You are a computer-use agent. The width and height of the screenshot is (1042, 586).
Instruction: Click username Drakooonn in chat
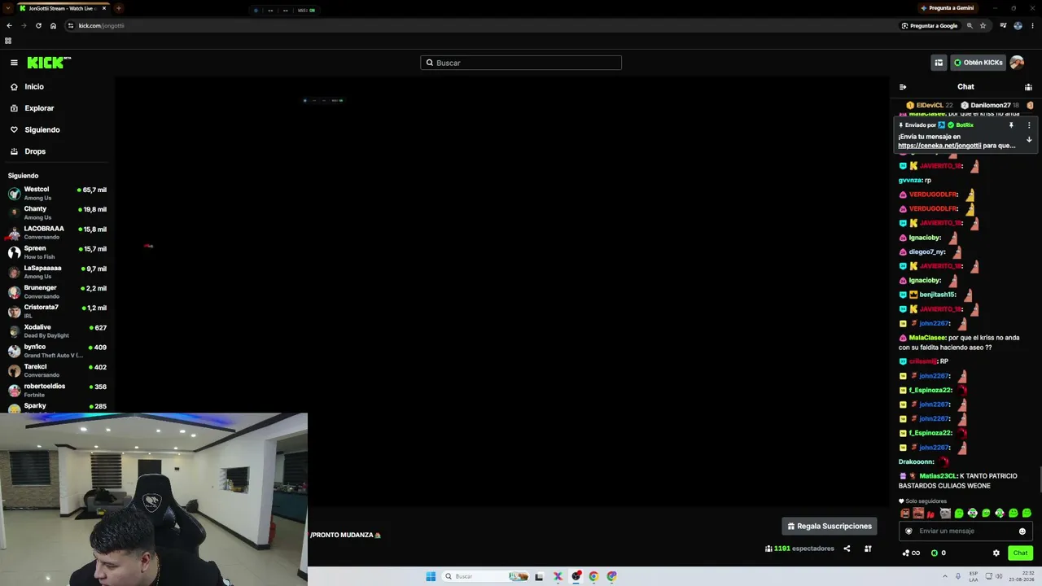916,461
